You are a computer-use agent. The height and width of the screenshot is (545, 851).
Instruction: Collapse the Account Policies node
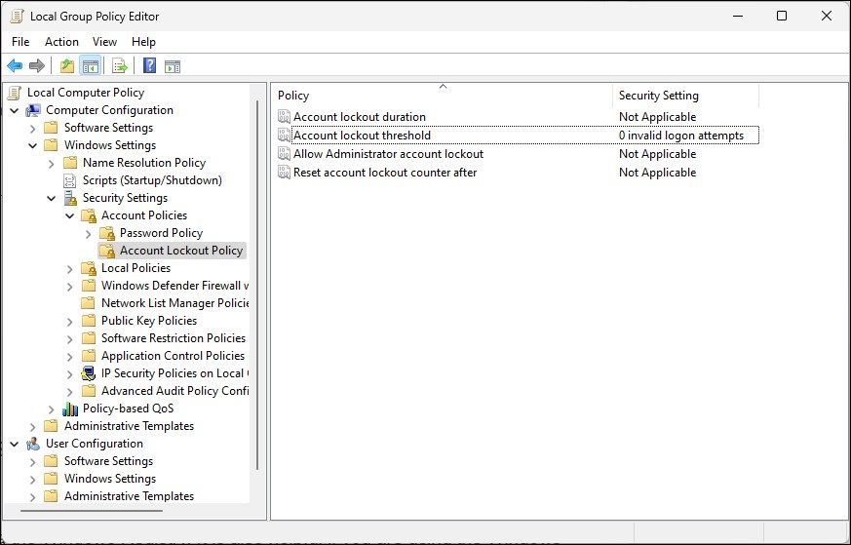pyautogui.click(x=69, y=216)
